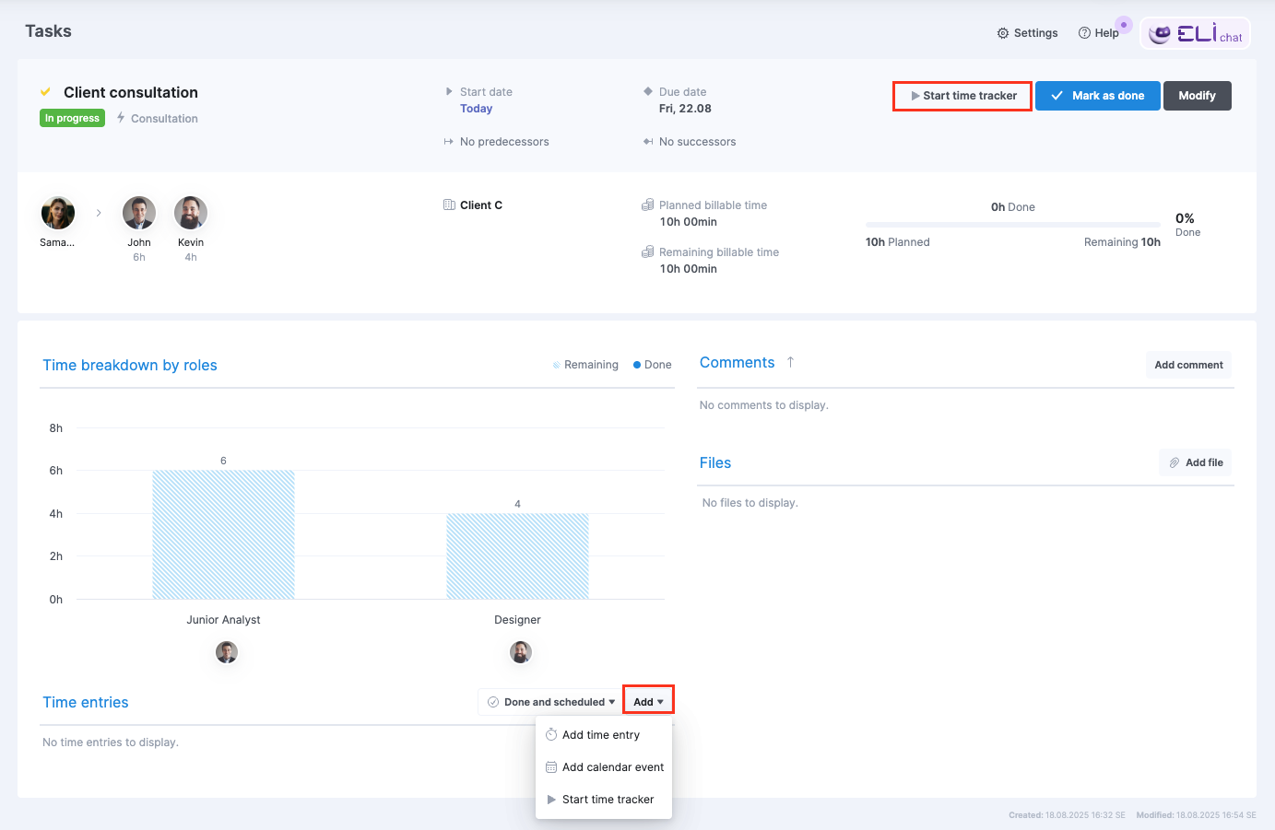Toggle Done legend in chart
This screenshot has width=1275, height=830.
click(x=652, y=365)
